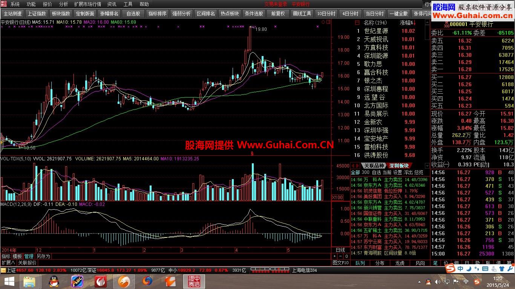This screenshot has width=515, height=289.
Task: Click the 画线工具 toolbar button
Action: tap(302, 14)
